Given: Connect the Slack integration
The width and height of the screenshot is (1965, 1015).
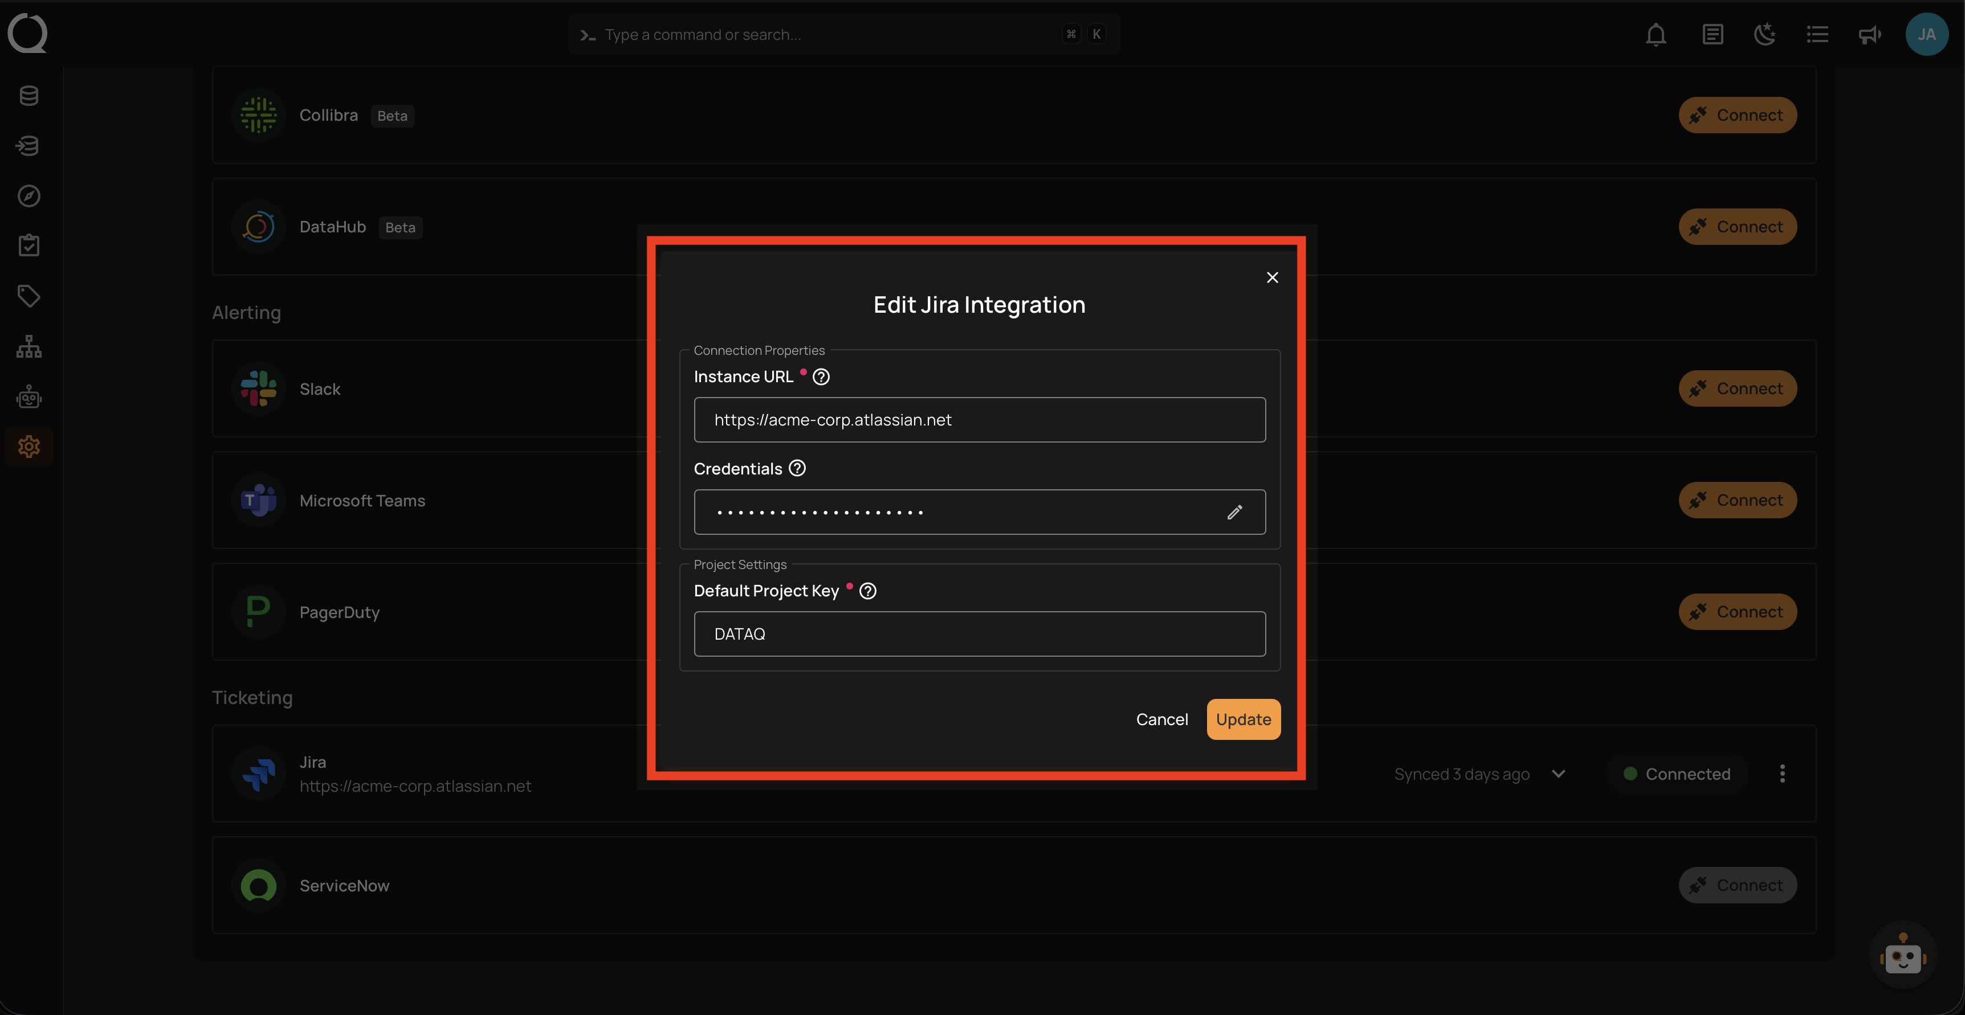Looking at the screenshot, I should point(1737,388).
